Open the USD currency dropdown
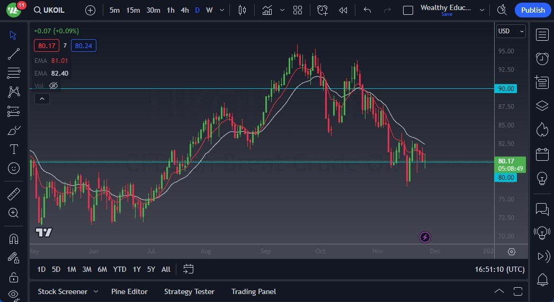 tap(511, 31)
